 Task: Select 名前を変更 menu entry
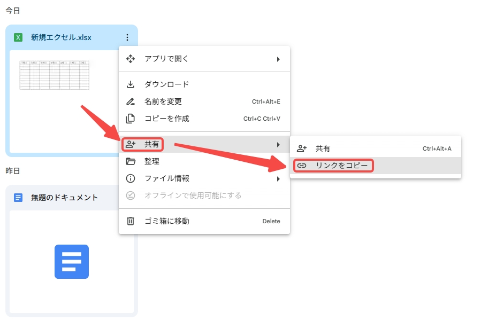coord(204,101)
